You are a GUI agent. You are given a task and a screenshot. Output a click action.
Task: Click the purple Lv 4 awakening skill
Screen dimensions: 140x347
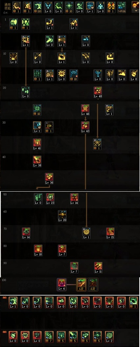(x=62, y=283)
